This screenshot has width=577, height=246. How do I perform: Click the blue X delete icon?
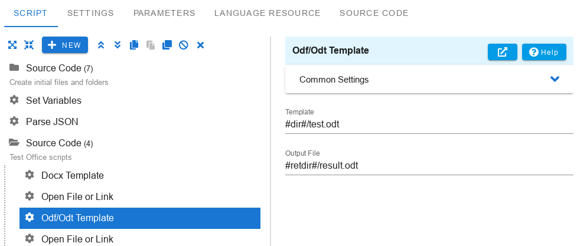click(x=200, y=45)
